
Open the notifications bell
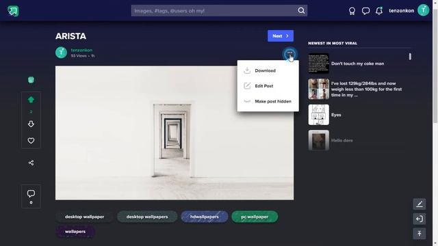pyautogui.click(x=379, y=11)
